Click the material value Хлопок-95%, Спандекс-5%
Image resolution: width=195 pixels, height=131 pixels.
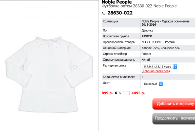160,48
